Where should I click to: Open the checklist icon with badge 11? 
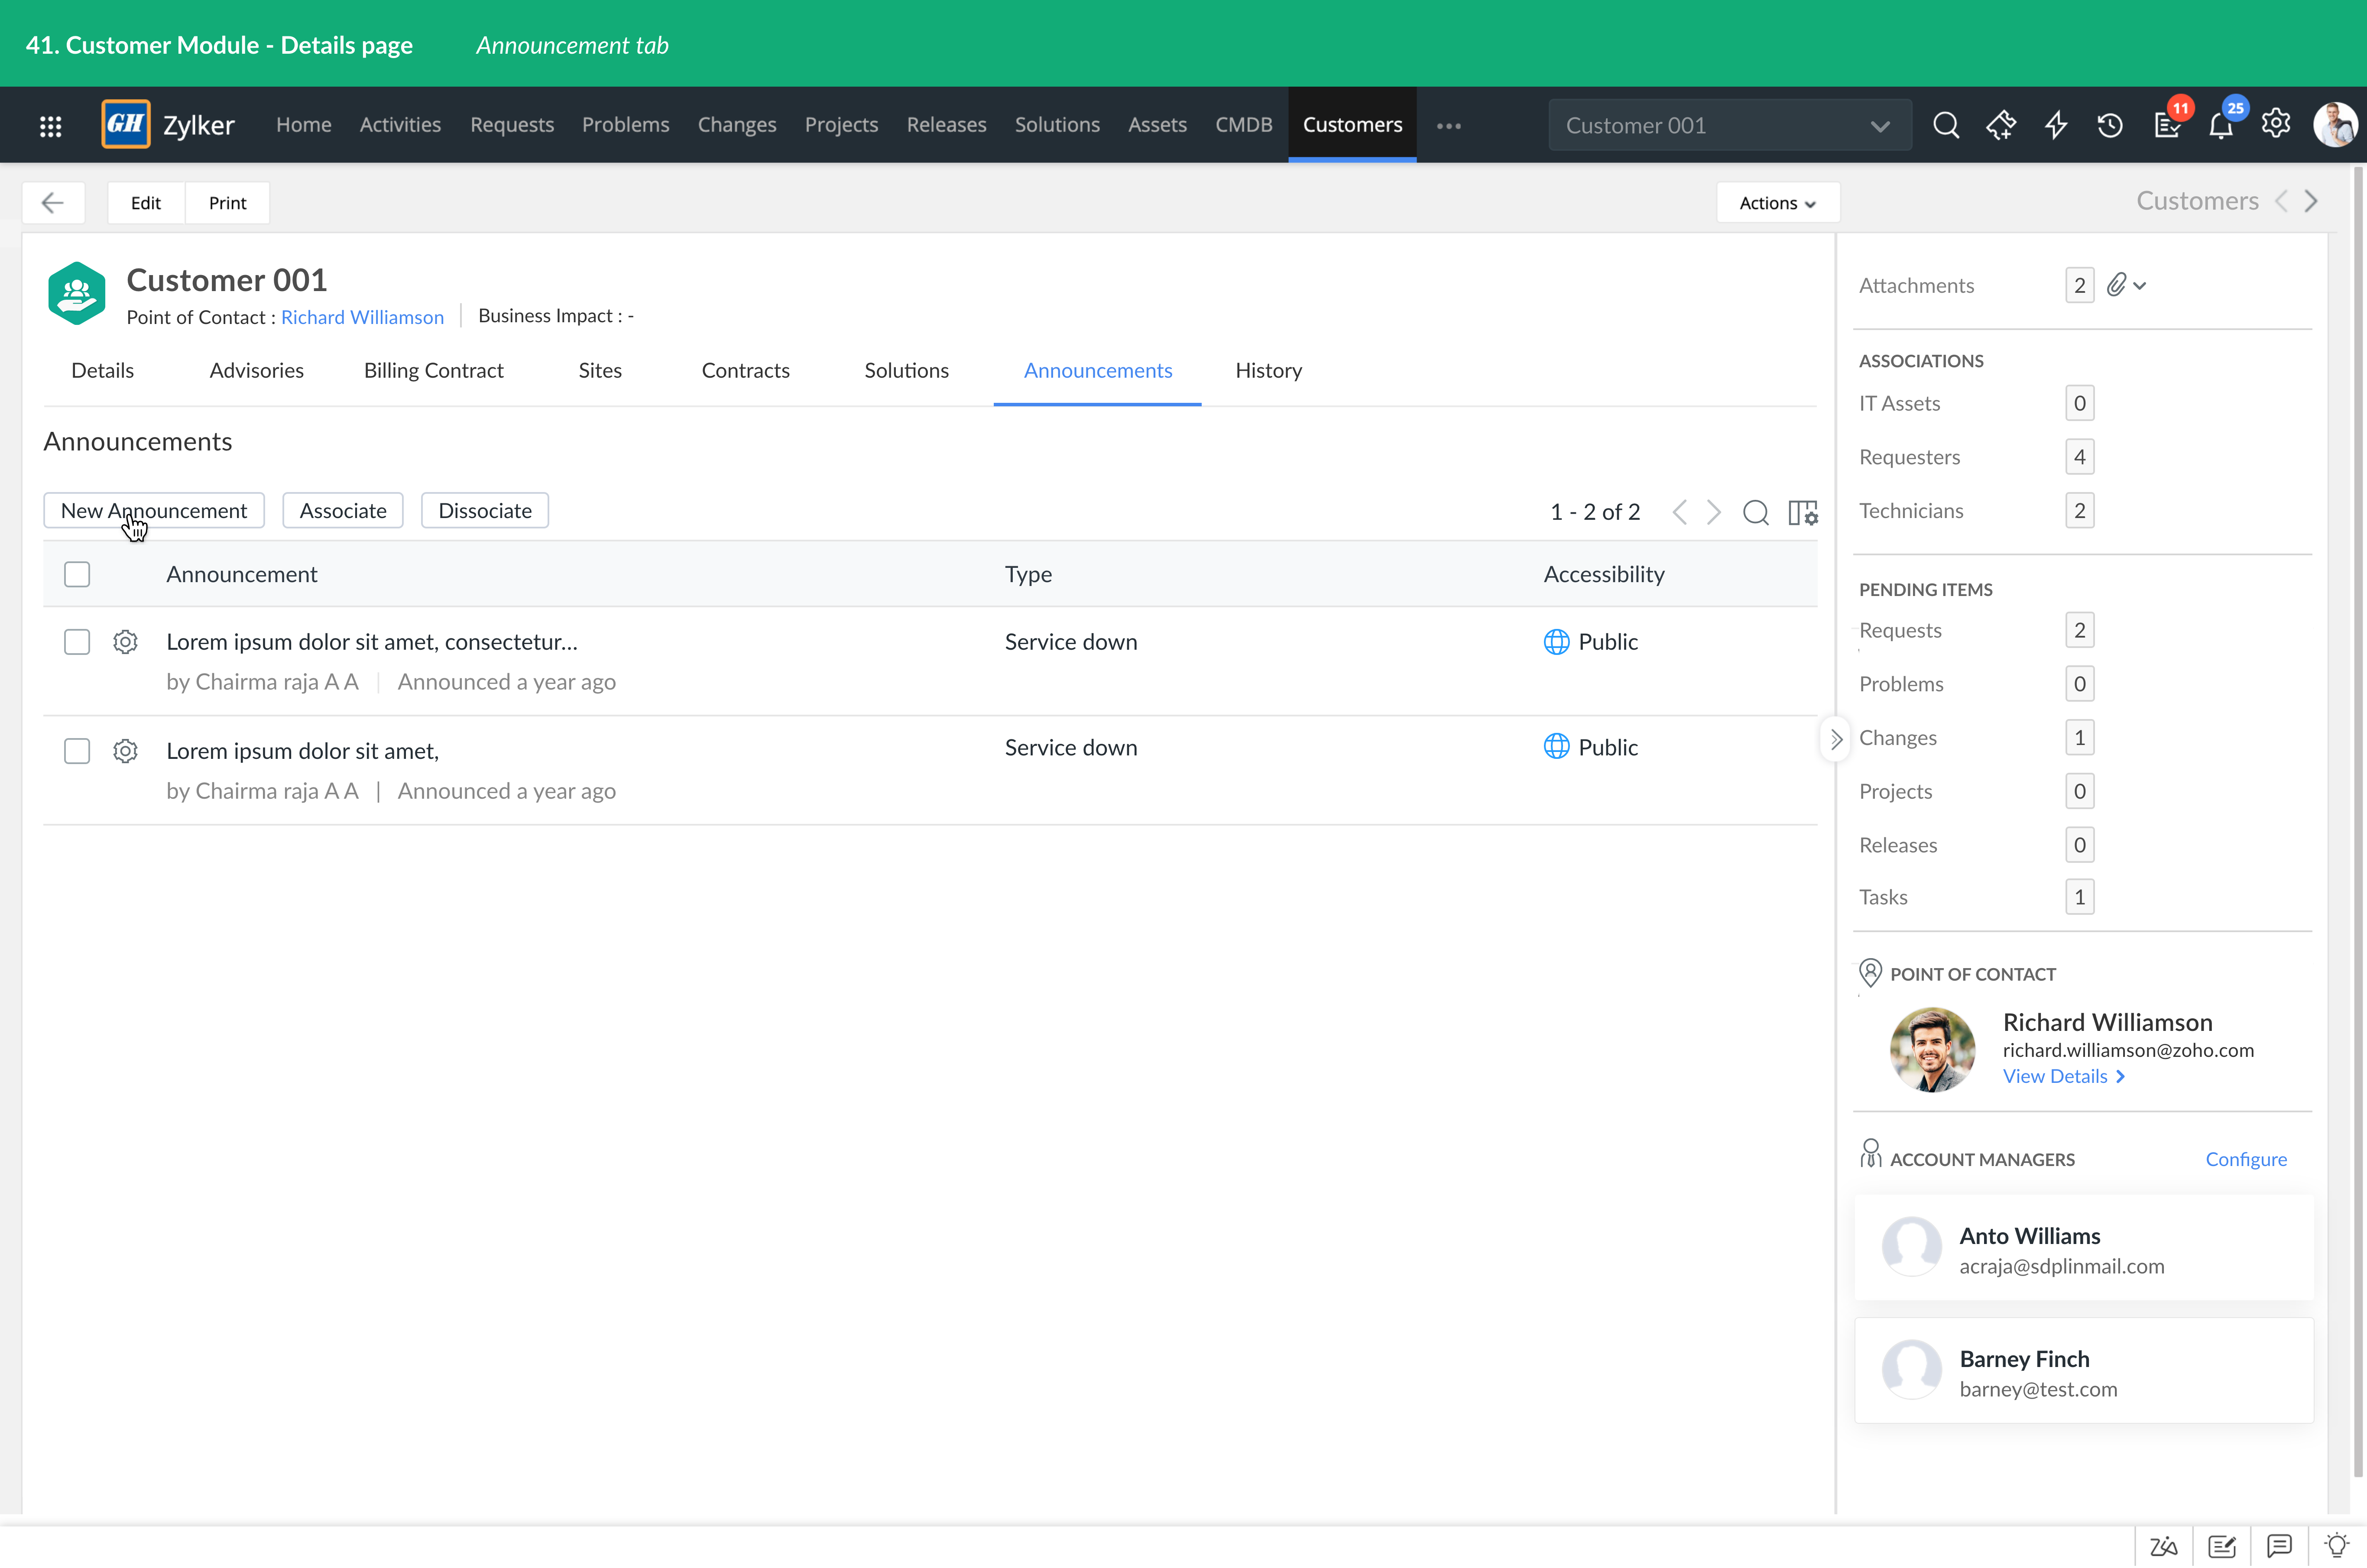pos(2167,125)
